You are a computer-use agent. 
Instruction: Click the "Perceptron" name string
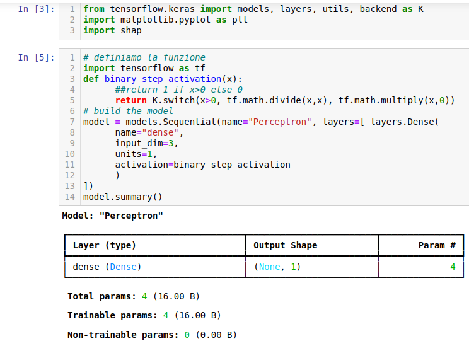[x=280, y=122]
